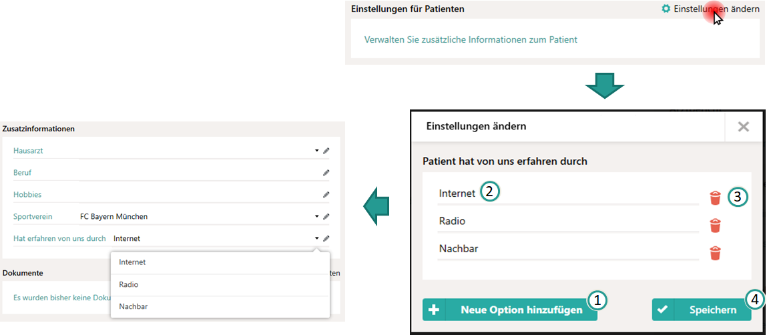Select Internet from the dropdown list

point(220,263)
